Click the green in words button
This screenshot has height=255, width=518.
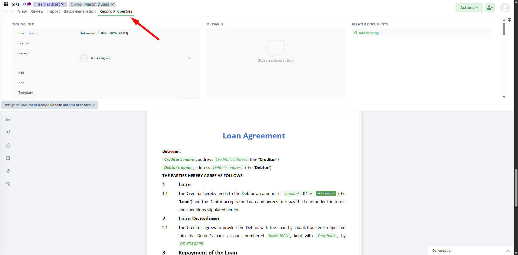[326, 193]
